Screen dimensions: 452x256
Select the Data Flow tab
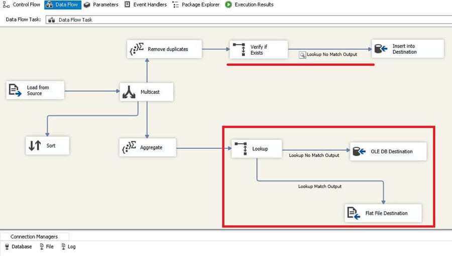pyautogui.click(x=63, y=5)
